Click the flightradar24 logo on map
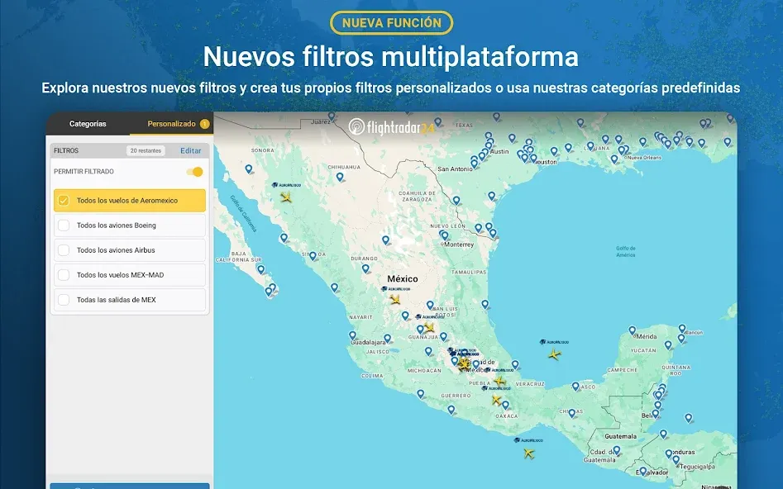The width and height of the screenshot is (783, 489). (x=392, y=128)
